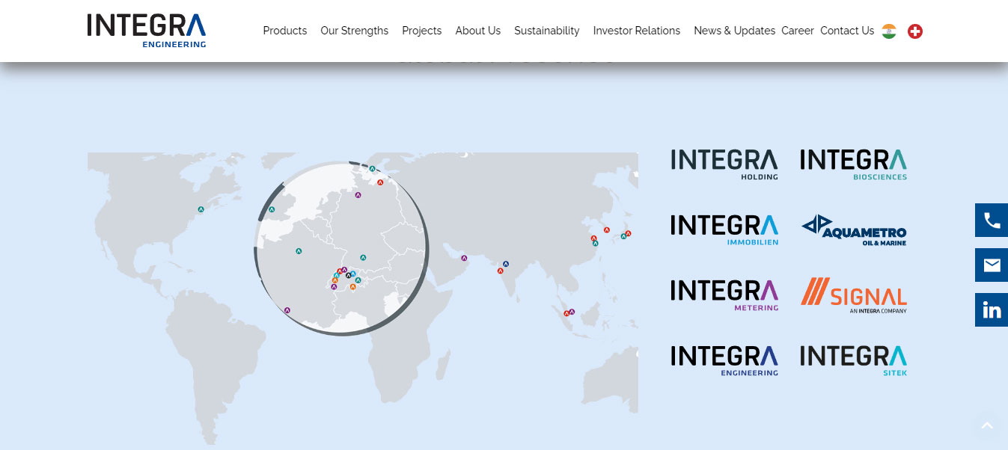1008x450 pixels.
Task: Open the Sustainability section
Action: click(546, 31)
